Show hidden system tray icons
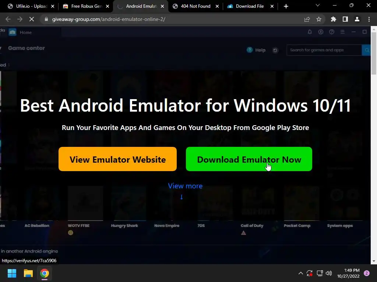Screen dimensions: 377x282 tap(300, 273)
